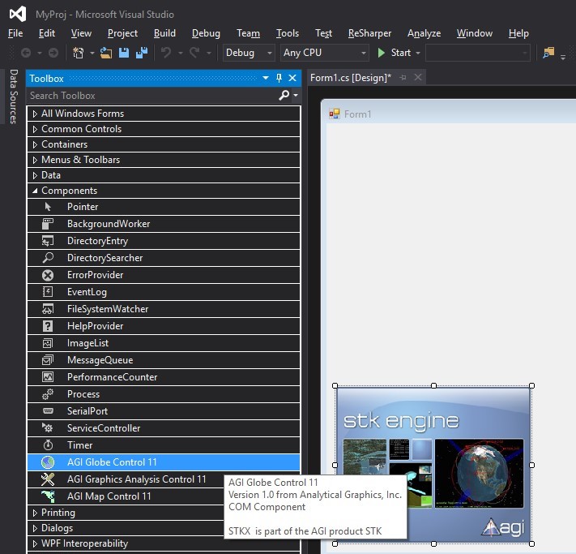
Task: Close the Toolbox panel
Action: pyautogui.click(x=292, y=78)
